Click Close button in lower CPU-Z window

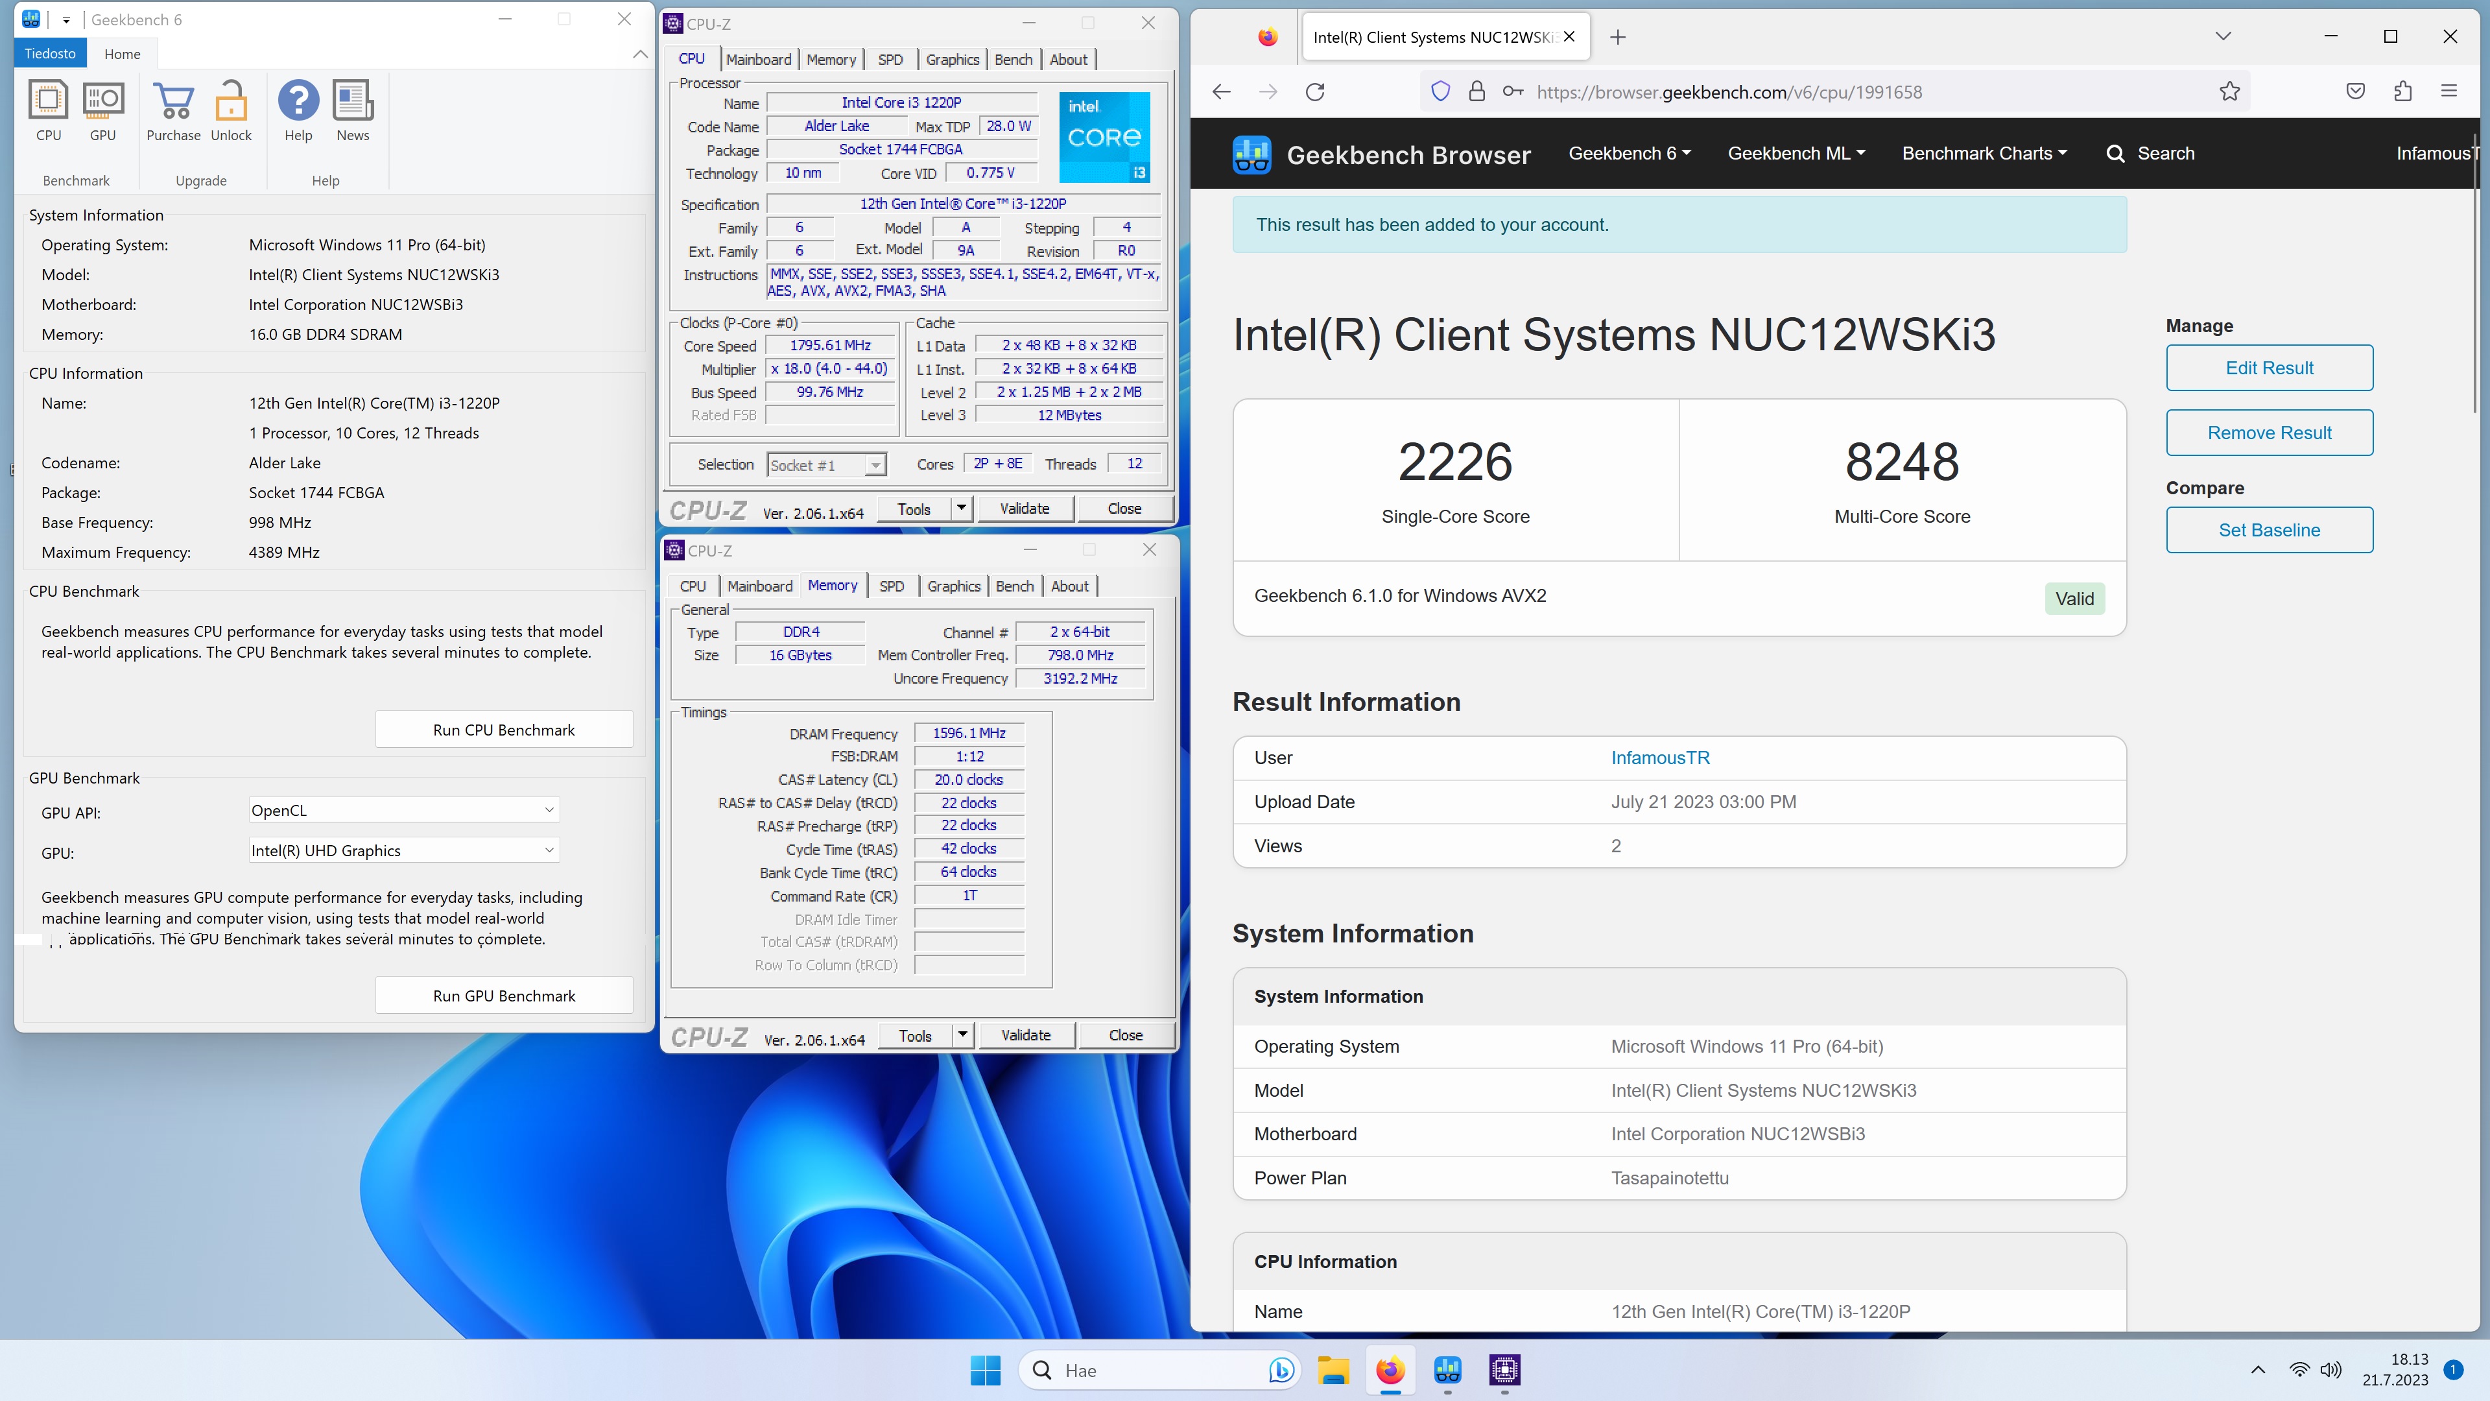tap(1126, 1036)
